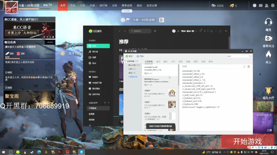Open the taskbar notification center
Screen dimensions: 277x155
click(x=272, y=152)
